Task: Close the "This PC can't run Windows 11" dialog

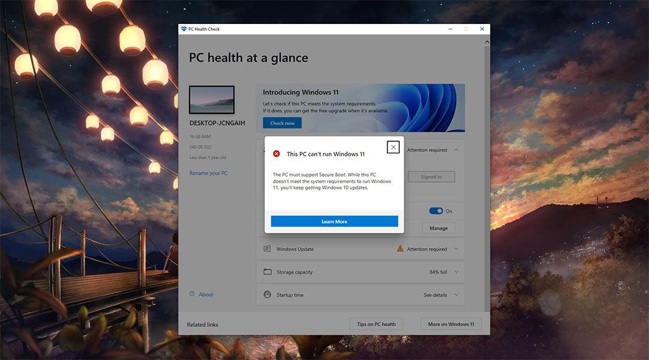Action: tap(393, 147)
